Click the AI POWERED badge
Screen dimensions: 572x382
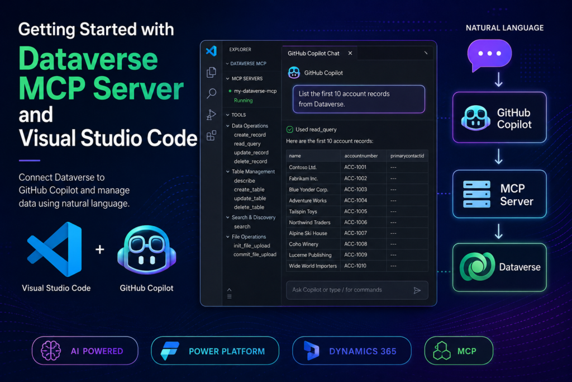tap(85, 351)
